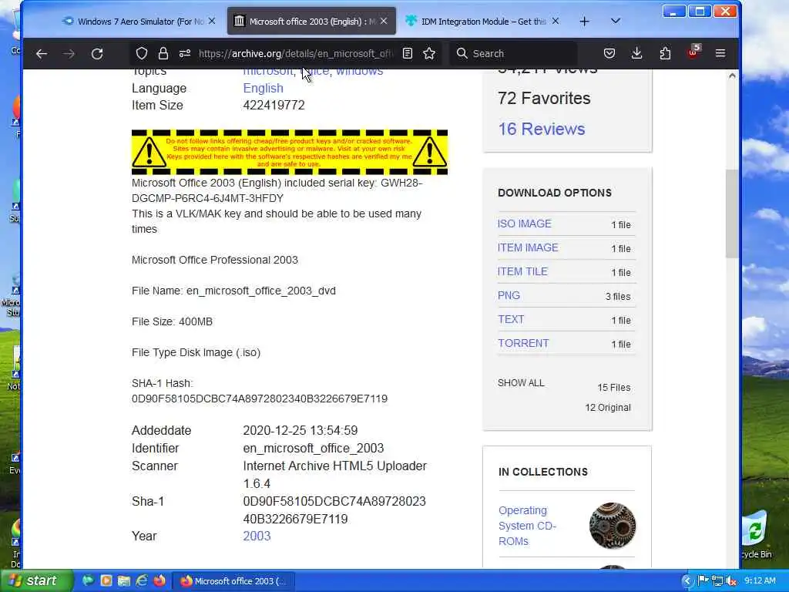Viewport: 789px width, 592px height.
Task: Click the scrollbar up arrow
Action: click(x=732, y=76)
